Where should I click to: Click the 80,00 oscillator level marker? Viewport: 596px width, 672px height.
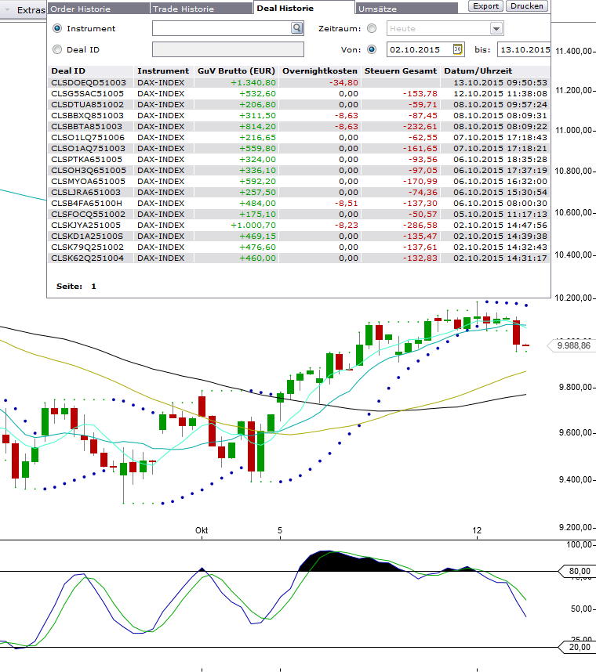[579, 572]
